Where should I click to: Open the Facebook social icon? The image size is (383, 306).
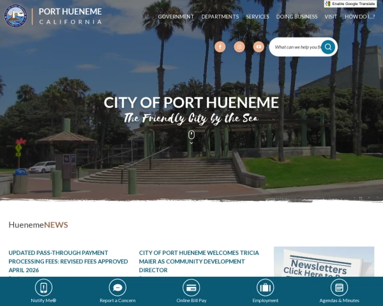(x=220, y=47)
